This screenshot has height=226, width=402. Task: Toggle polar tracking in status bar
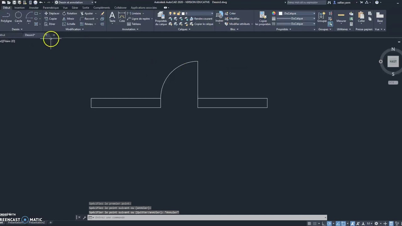pyautogui.click(x=329, y=223)
